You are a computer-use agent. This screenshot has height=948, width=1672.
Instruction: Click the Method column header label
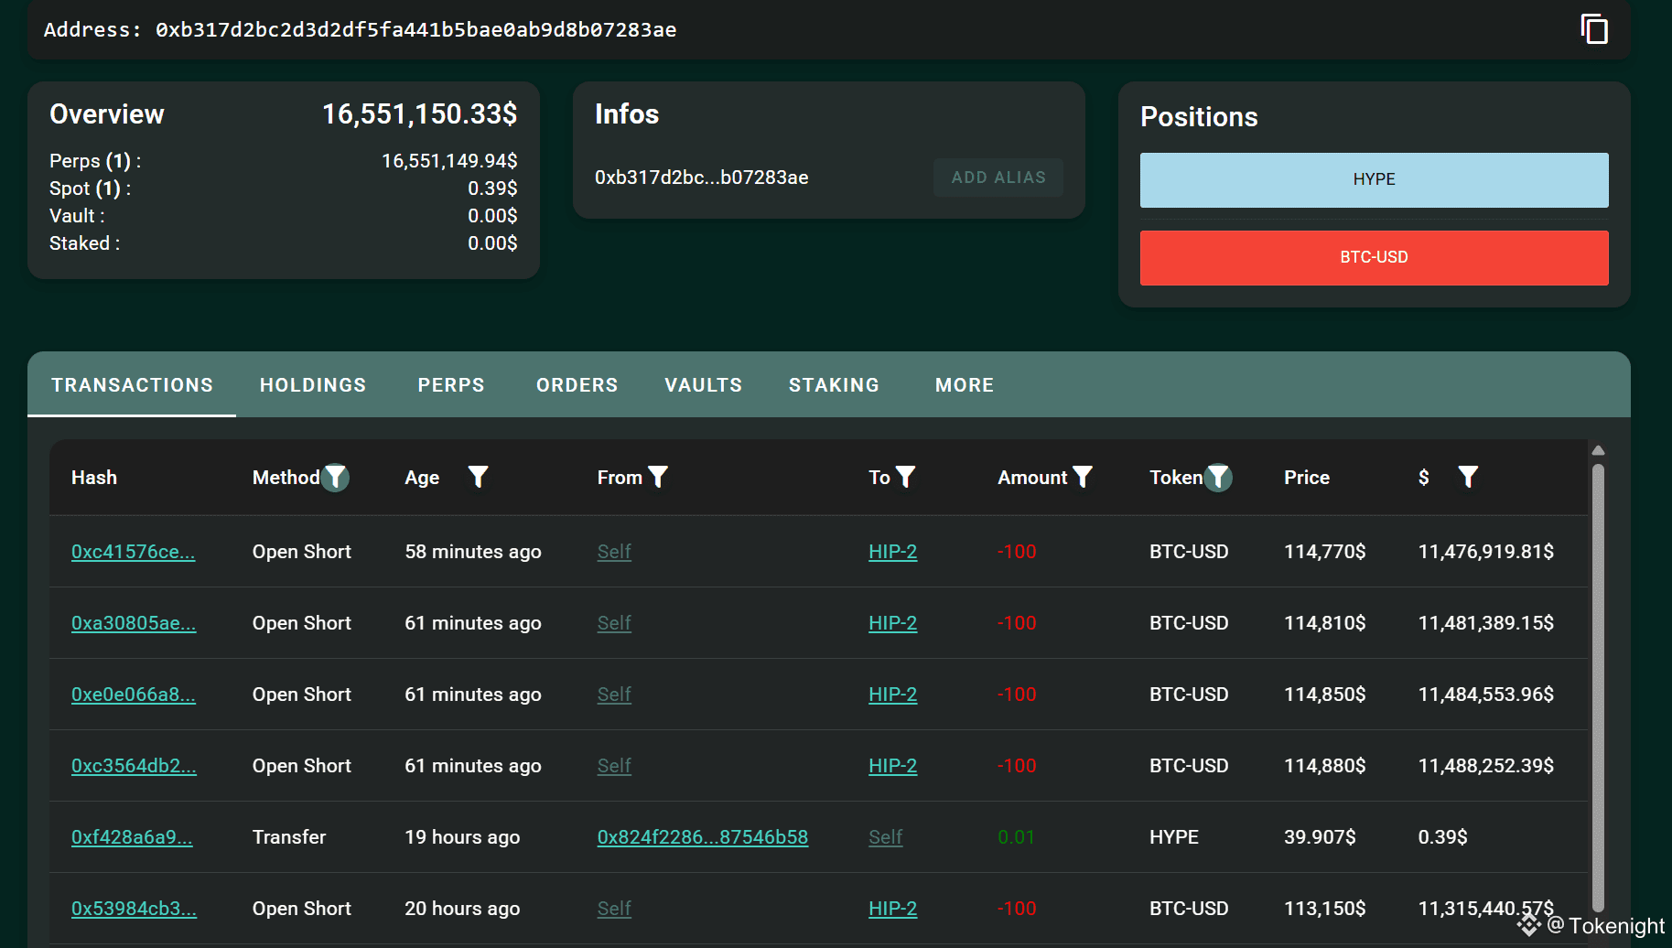coord(286,478)
